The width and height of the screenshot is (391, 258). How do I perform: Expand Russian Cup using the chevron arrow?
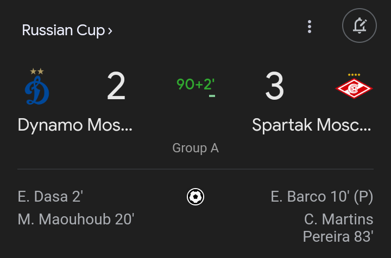110,31
